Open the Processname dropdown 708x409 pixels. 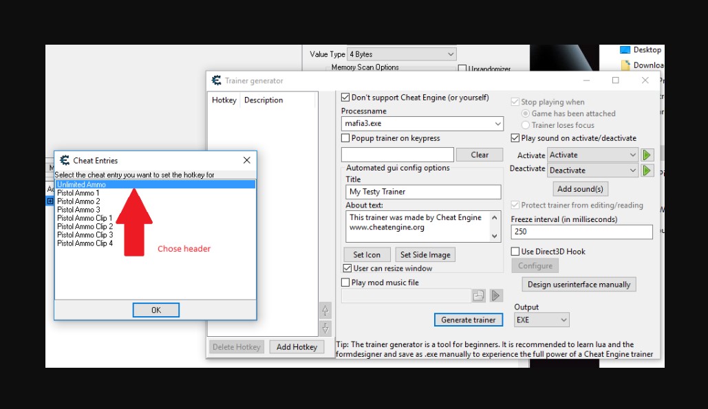tap(497, 124)
